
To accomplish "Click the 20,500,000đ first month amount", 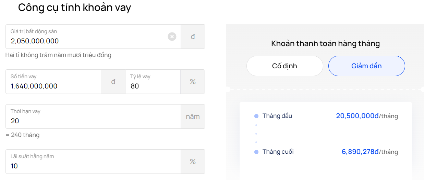I will (x=357, y=116).
